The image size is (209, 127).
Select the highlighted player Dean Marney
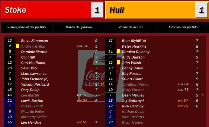pos(133,95)
